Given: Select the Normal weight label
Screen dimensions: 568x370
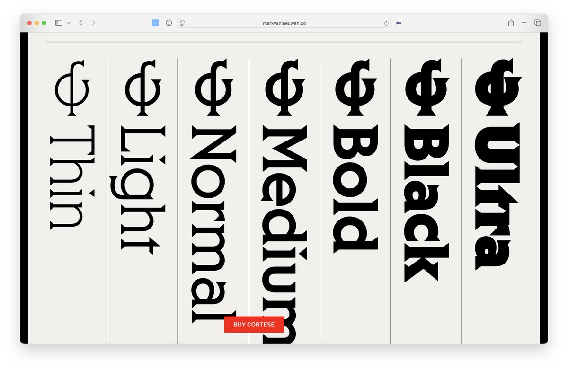Looking at the screenshot, I should click(x=213, y=225).
